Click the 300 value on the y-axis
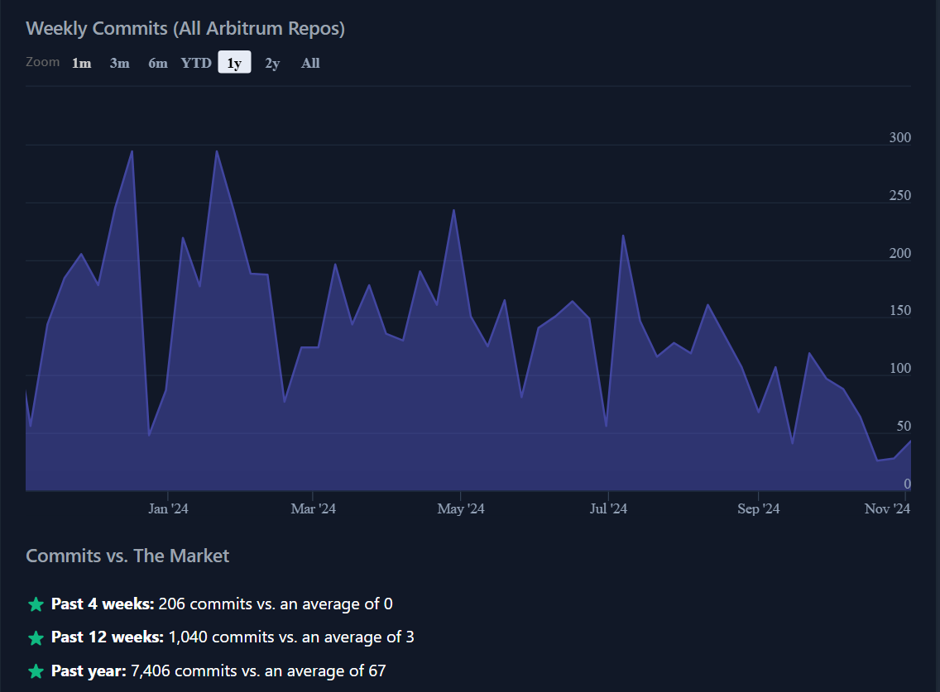Viewport: 940px width, 692px height. click(x=899, y=137)
